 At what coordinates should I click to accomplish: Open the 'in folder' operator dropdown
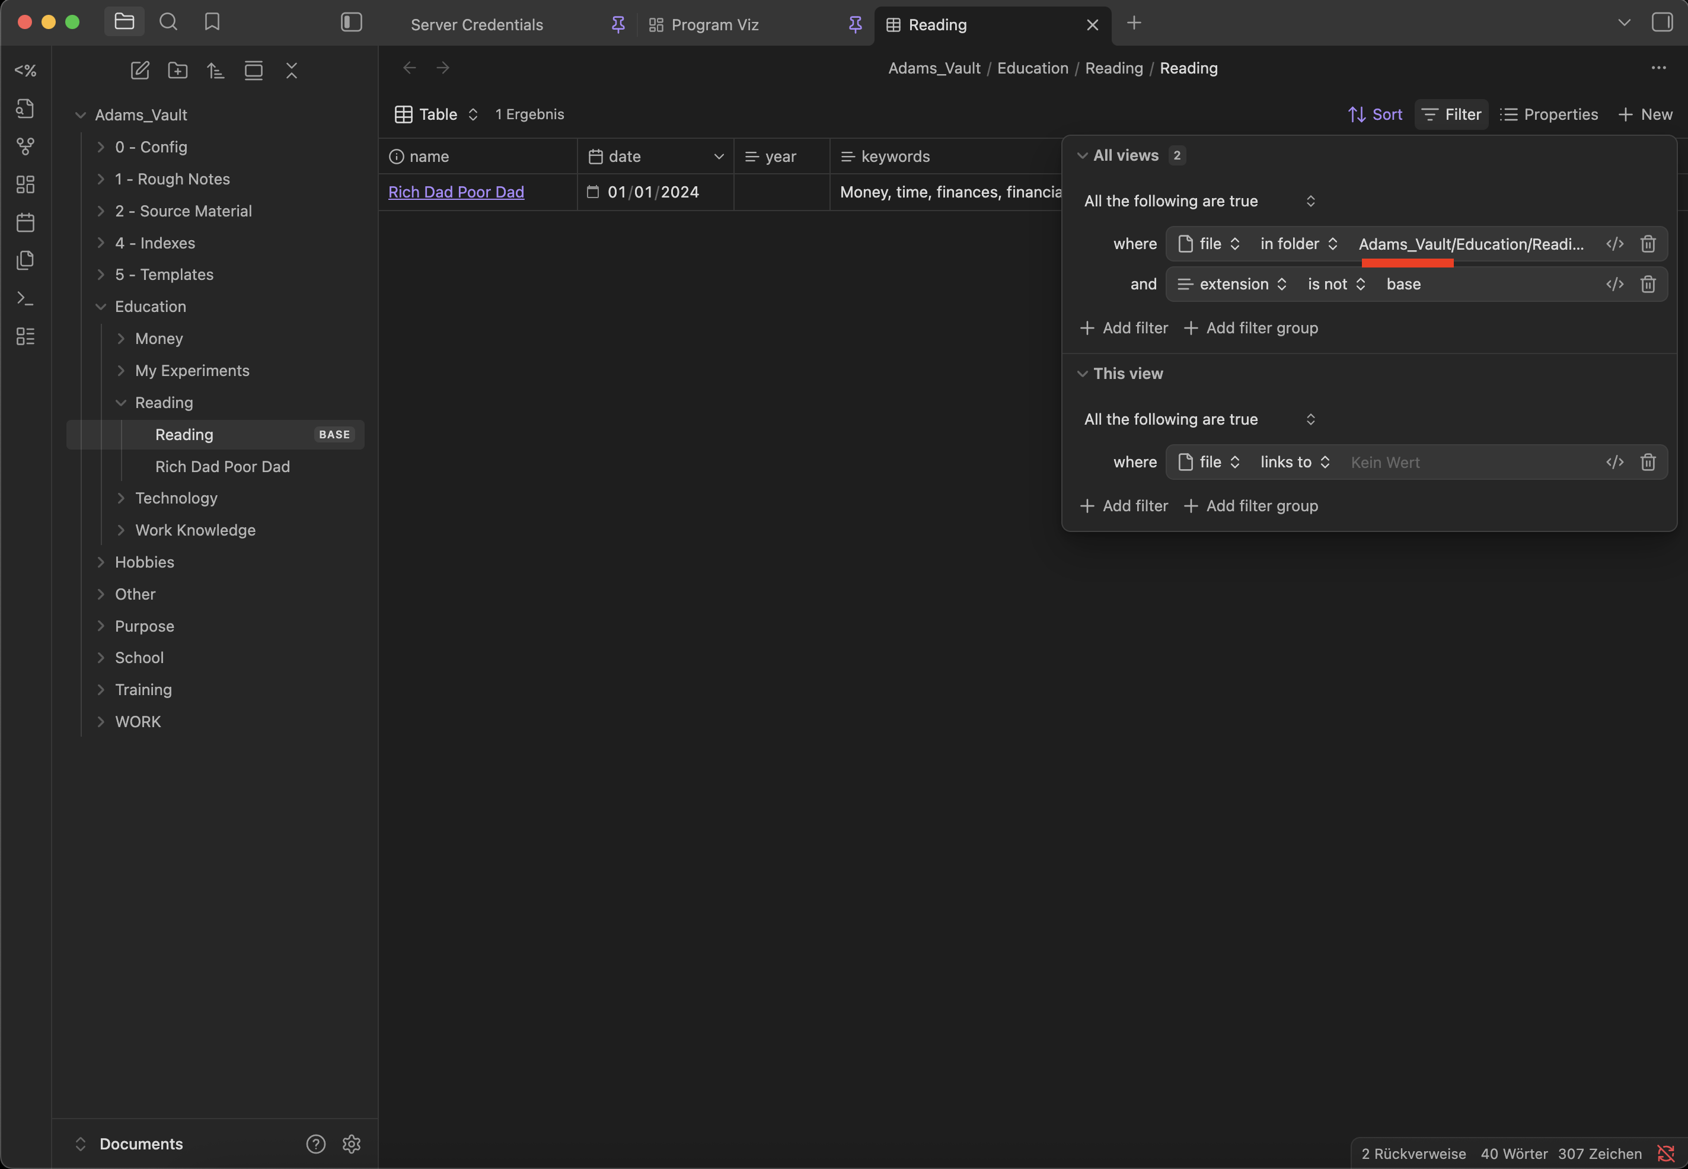pyautogui.click(x=1298, y=244)
